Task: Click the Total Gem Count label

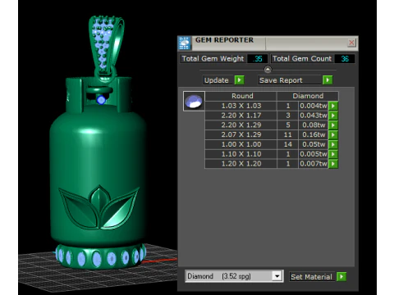Action: point(302,59)
